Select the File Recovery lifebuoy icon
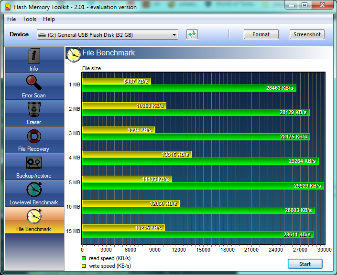Viewport: 337px width, 275px height. 33,137
